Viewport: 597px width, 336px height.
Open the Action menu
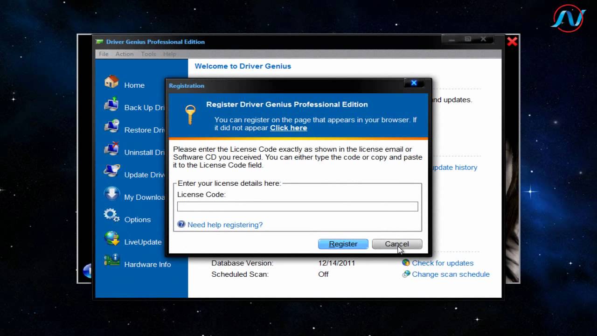(x=125, y=54)
